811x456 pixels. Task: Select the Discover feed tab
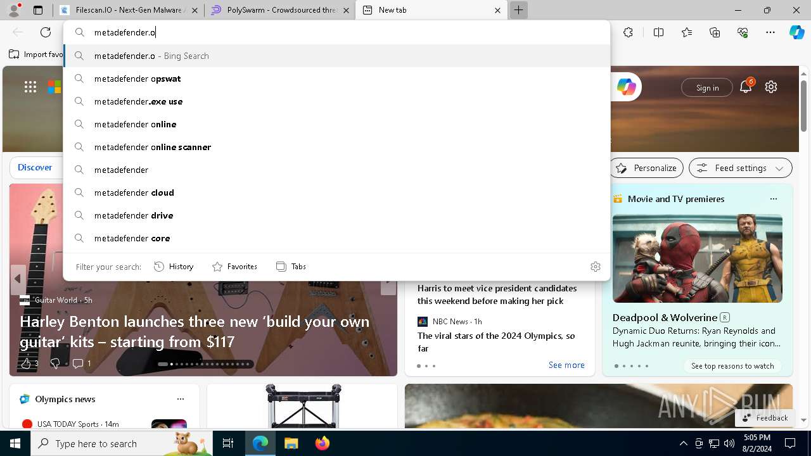[x=35, y=167]
